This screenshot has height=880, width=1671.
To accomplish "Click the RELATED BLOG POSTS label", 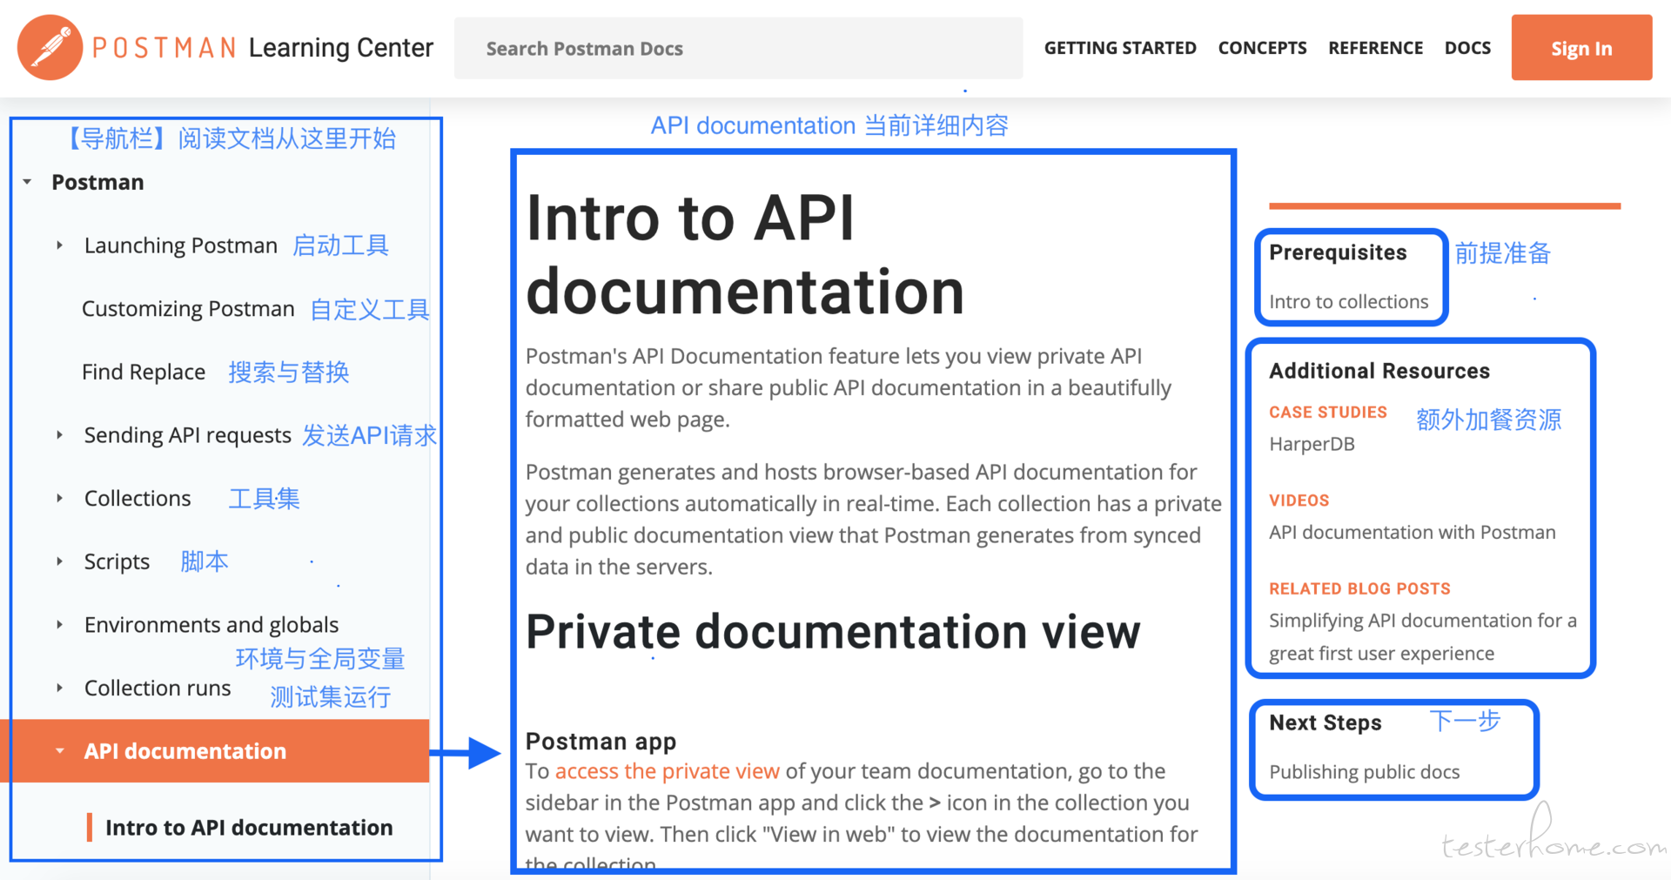I will 1359,589.
